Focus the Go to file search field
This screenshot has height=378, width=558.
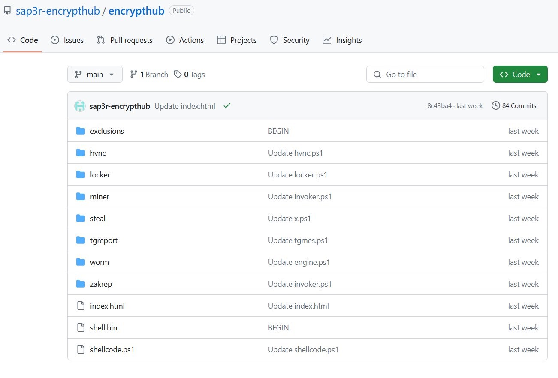pos(425,75)
